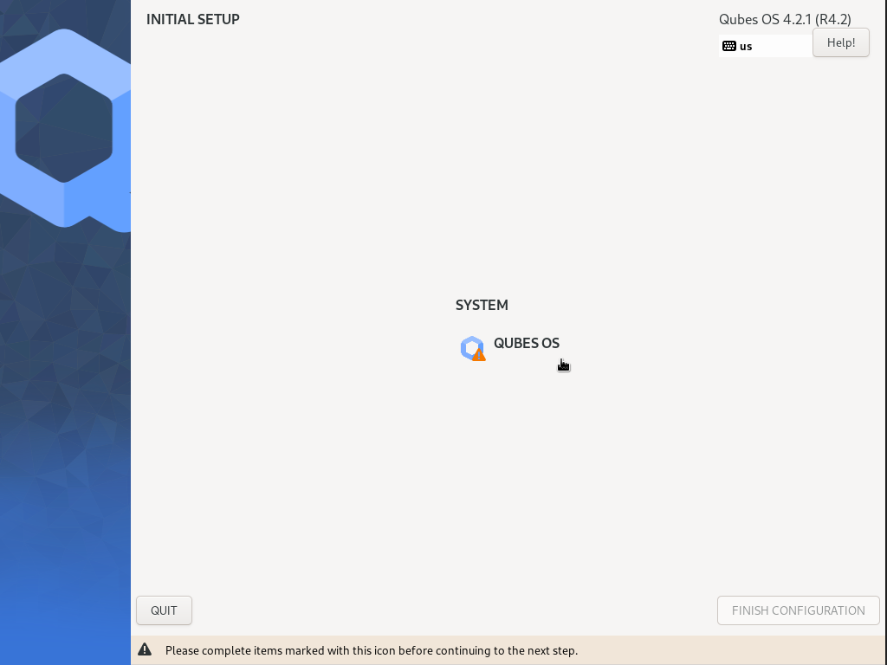
Task: Click the keyboard icon beside the us layout
Action: [728, 46]
